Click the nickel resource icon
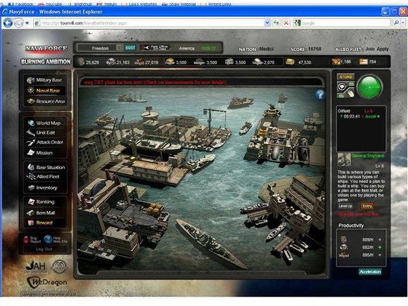 click(229, 62)
